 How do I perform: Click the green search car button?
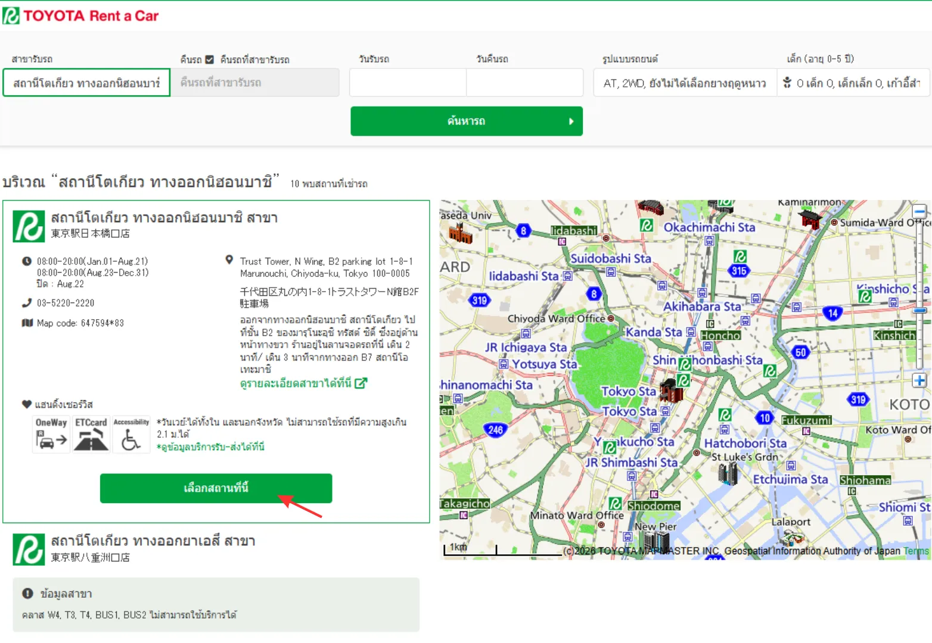tap(467, 121)
